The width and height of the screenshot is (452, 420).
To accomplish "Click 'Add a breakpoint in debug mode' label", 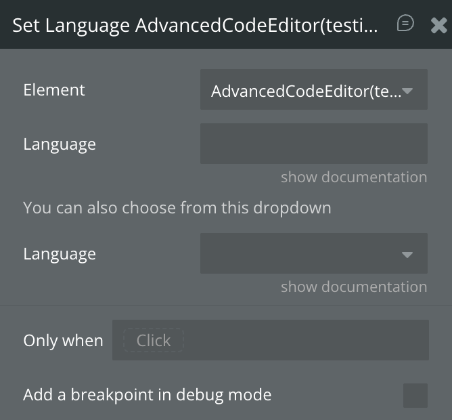I will pos(147,395).
